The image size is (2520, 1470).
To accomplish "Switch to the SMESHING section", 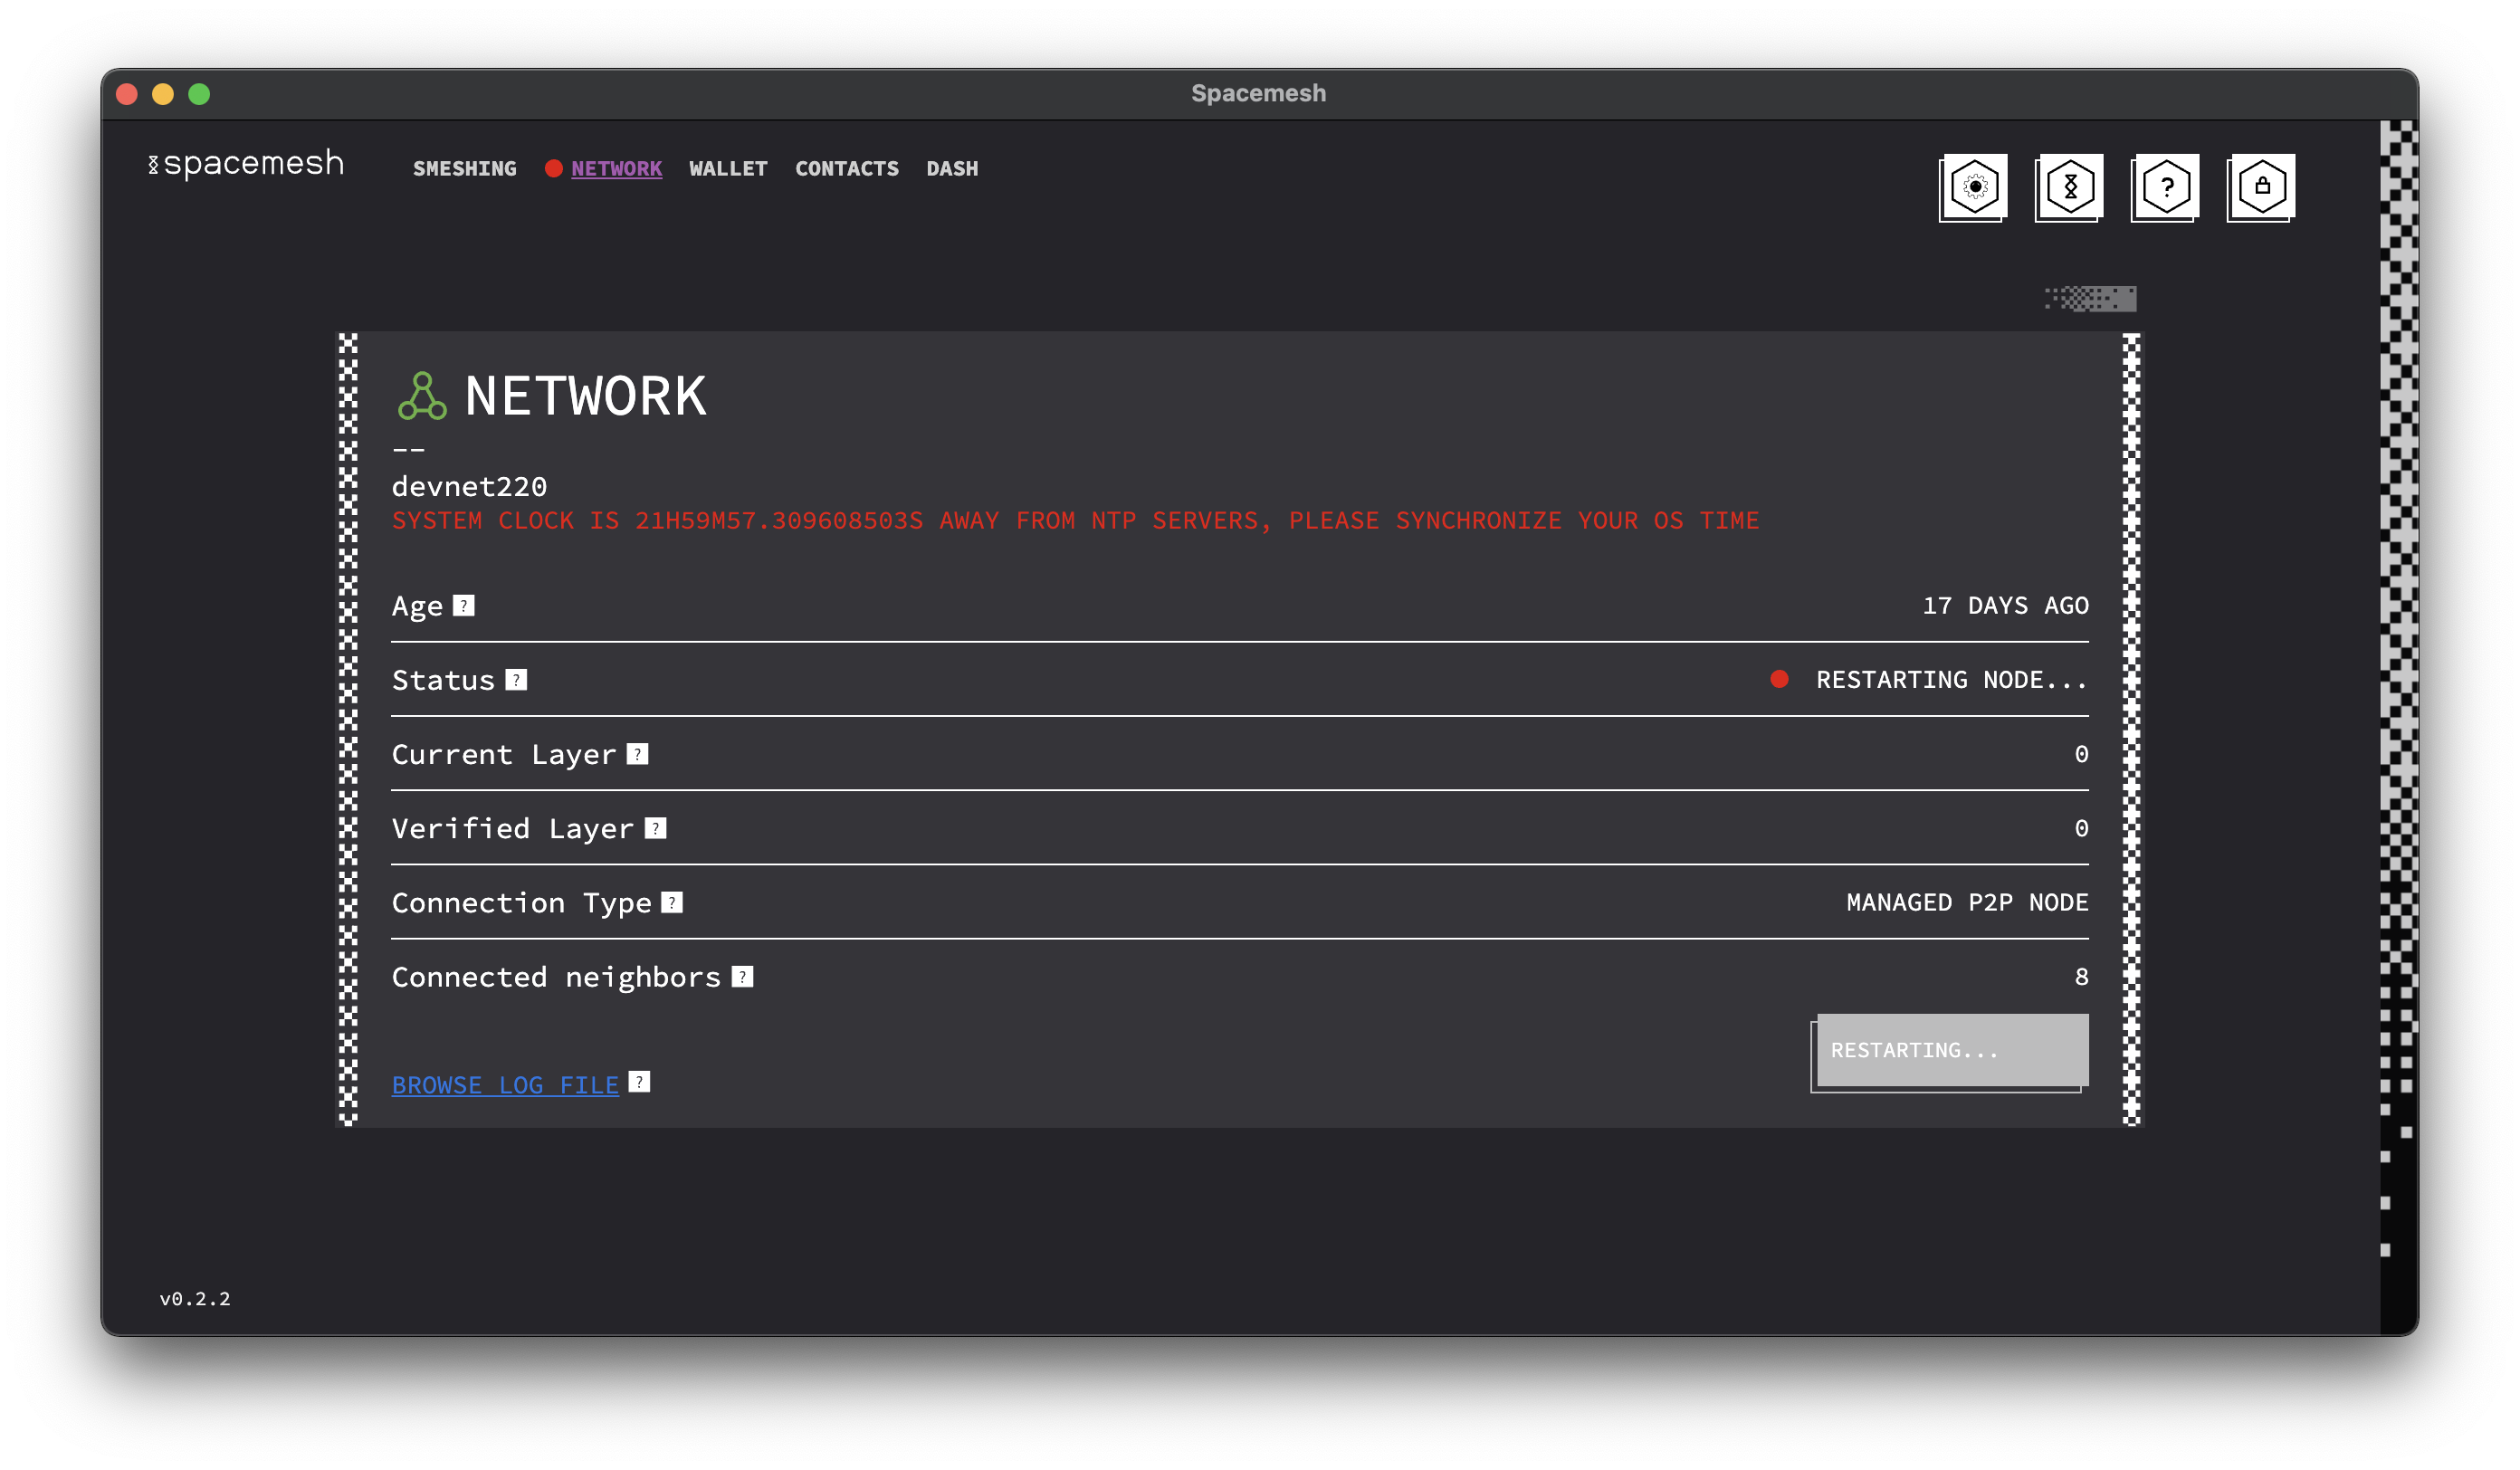I will [x=464, y=169].
